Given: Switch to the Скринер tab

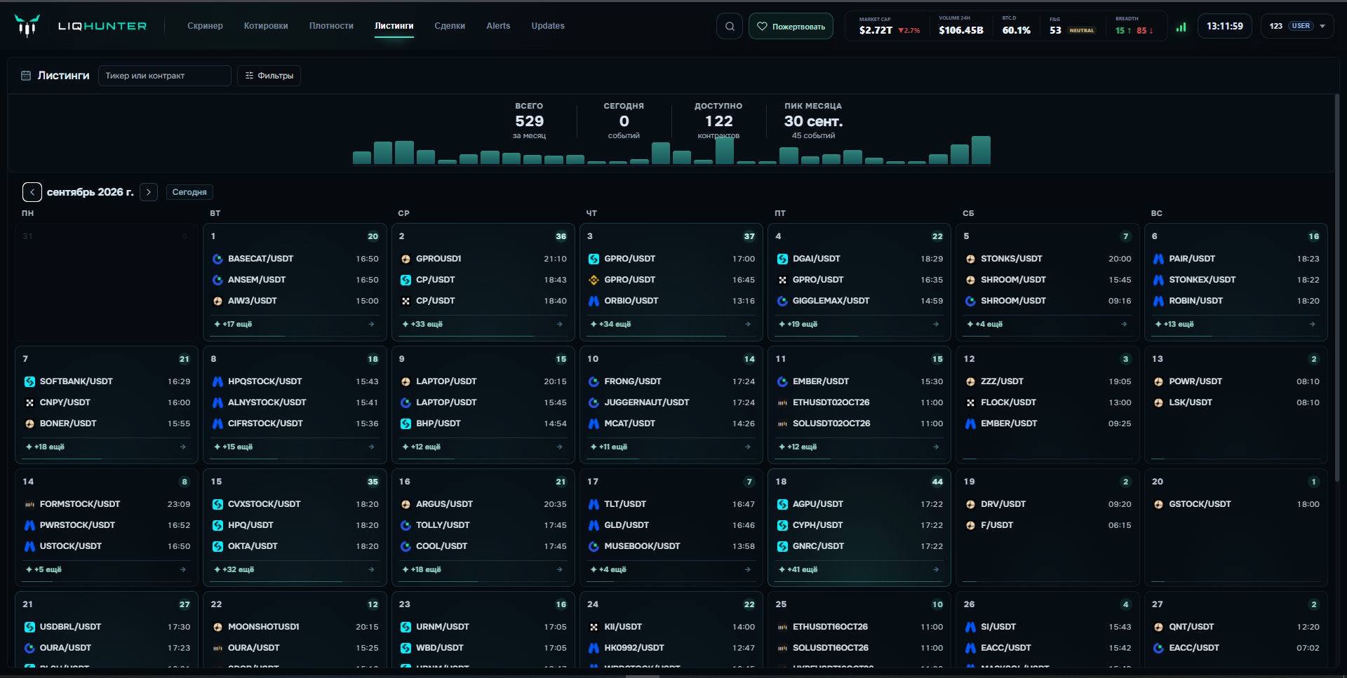Looking at the screenshot, I should tap(205, 26).
